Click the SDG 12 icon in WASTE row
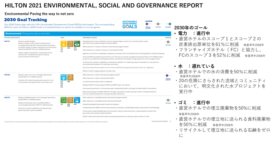 [70, 100]
